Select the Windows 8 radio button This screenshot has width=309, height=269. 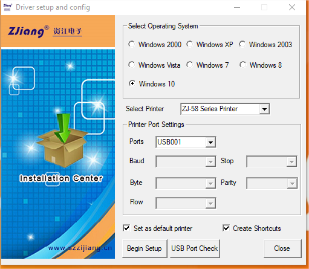coord(242,65)
